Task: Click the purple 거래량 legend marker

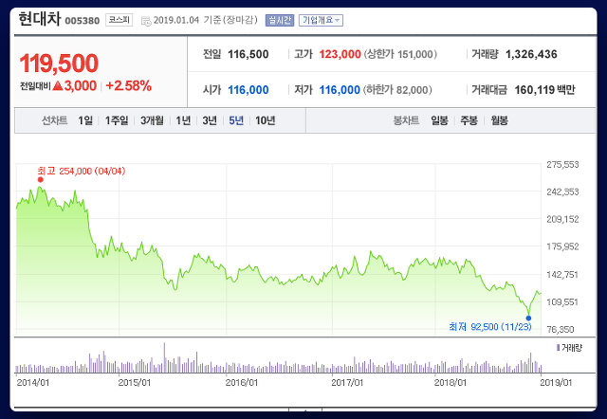Action: 558,348
